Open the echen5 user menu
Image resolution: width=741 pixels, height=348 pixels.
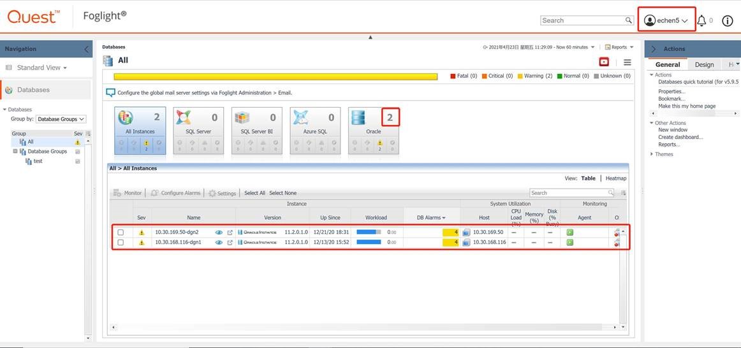666,21
